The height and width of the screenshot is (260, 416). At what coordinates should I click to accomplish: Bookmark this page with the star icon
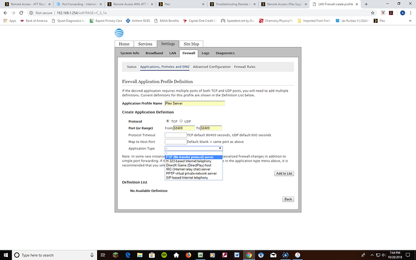[373, 13]
